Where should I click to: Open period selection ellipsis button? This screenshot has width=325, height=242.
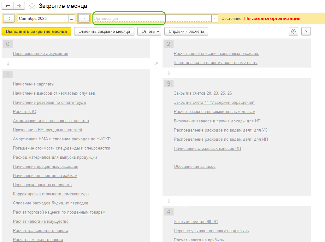[x=72, y=18]
